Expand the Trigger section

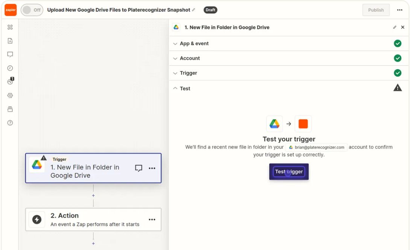click(x=188, y=73)
